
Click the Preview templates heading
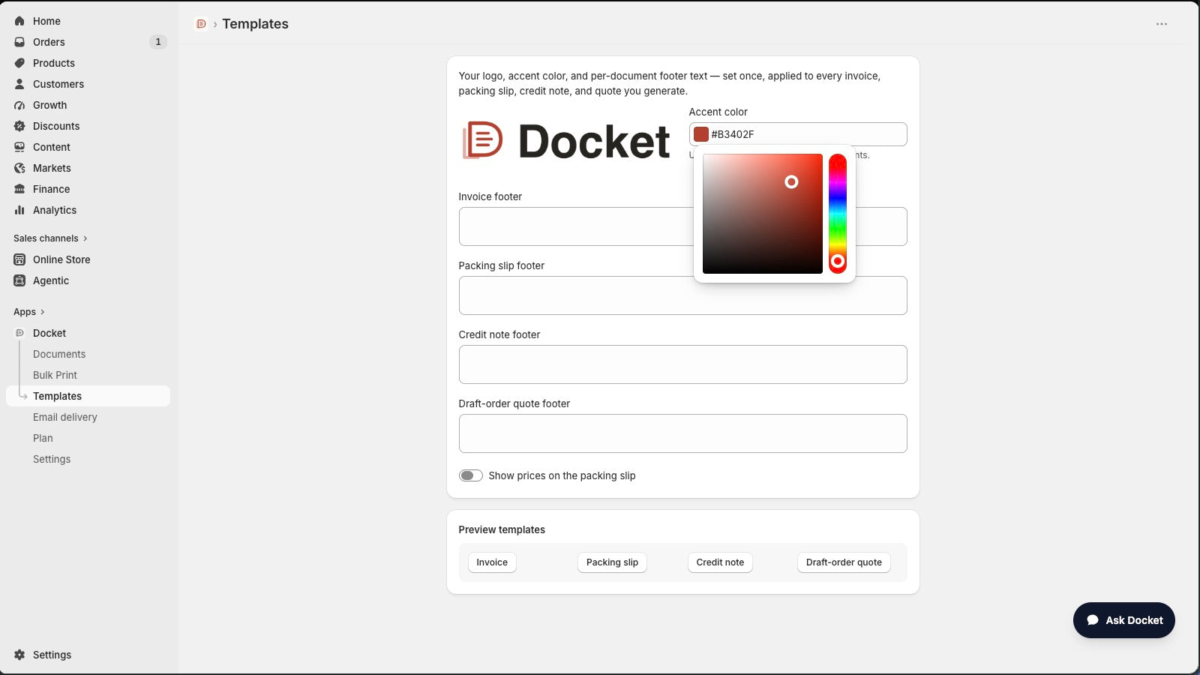(x=502, y=529)
